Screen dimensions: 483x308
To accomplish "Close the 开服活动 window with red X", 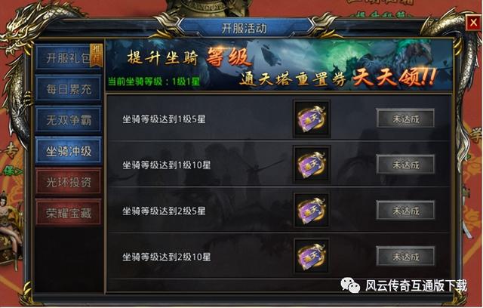I will point(473,23).
